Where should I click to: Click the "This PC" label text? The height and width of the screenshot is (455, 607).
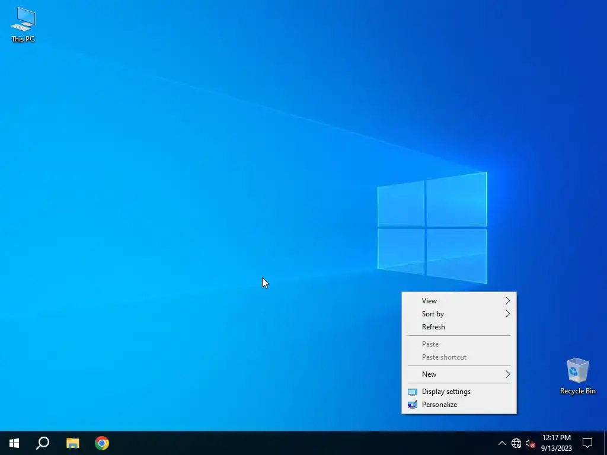(23, 39)
